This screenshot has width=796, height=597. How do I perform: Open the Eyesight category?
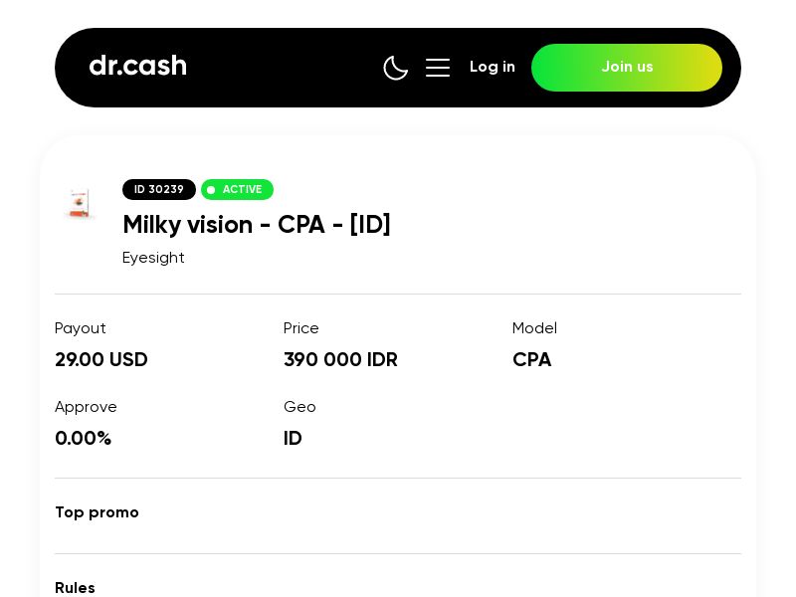153,258
